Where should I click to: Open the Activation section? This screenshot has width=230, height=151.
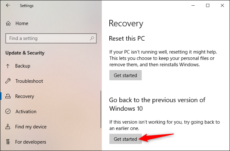tap(26, 111)
